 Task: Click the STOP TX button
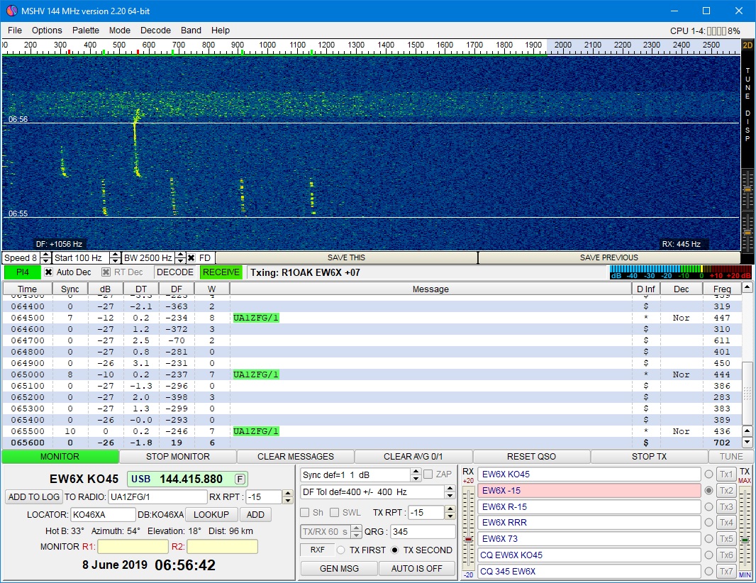coord(649,457)
